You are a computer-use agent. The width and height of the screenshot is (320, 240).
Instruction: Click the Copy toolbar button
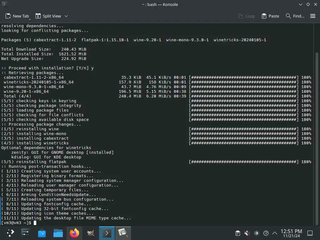click(x=246, y=16)
